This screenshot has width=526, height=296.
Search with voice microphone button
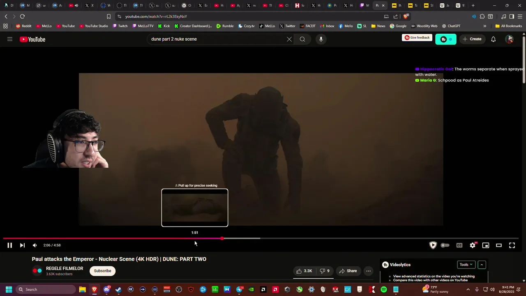click(x=321, y=39)
